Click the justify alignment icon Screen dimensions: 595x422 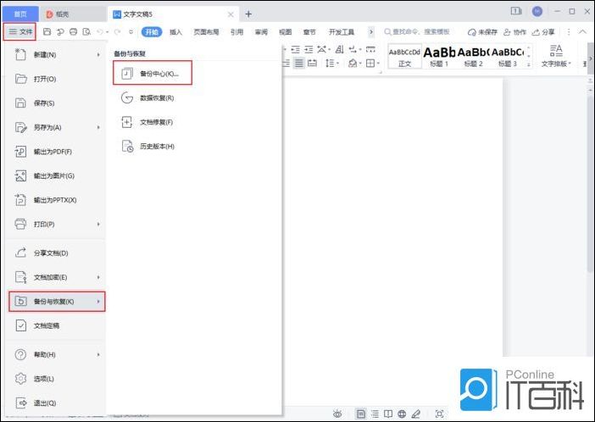point(299,63)
